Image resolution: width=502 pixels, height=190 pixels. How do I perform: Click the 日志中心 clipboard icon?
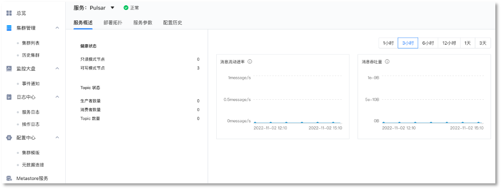9,97
